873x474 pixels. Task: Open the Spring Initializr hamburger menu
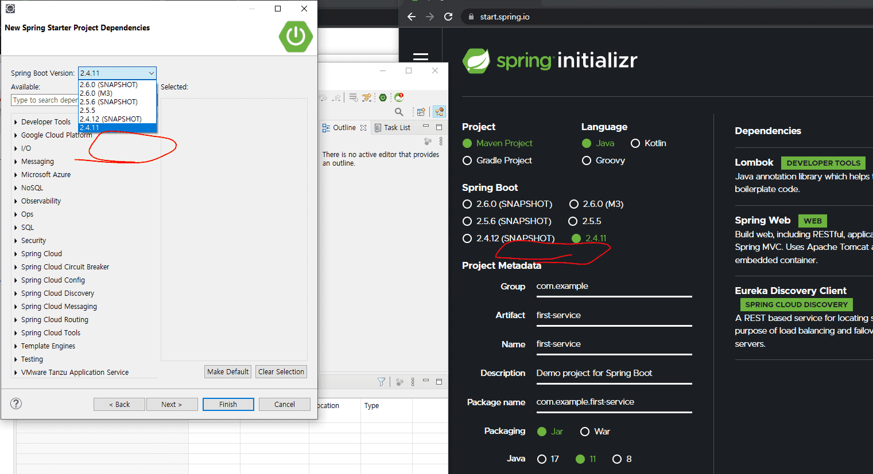coord(421,57)
